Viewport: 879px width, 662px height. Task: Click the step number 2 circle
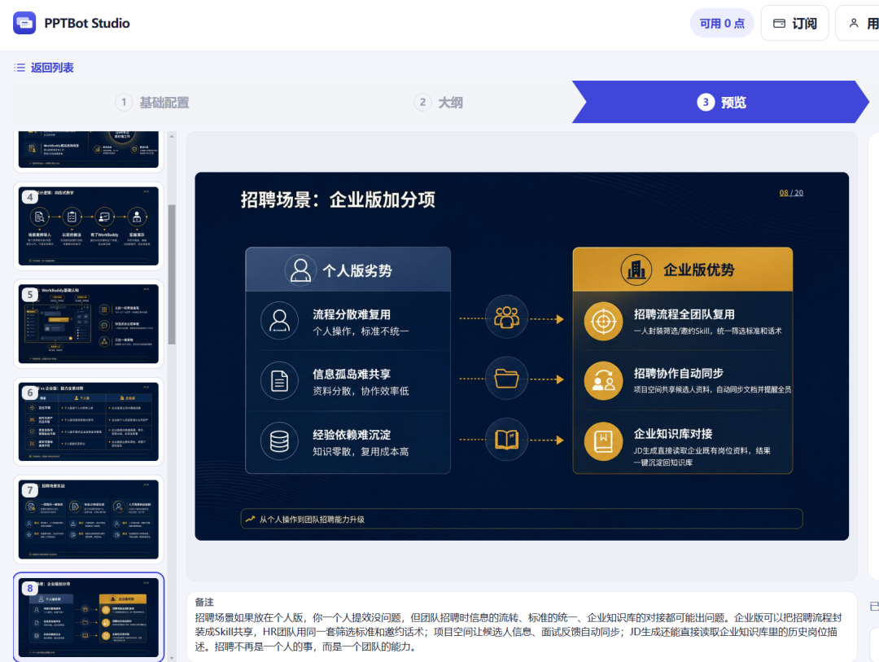(422, 102)
